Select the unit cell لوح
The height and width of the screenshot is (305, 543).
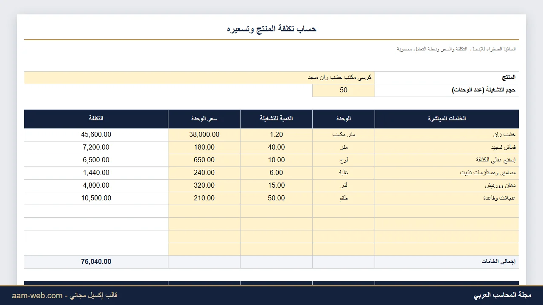(x=344, y=160)
